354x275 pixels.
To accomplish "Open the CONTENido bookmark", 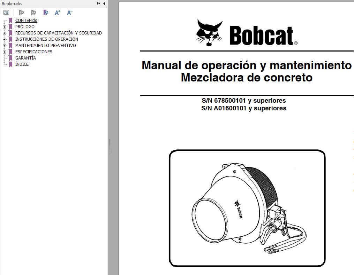I will pos(26,20).
